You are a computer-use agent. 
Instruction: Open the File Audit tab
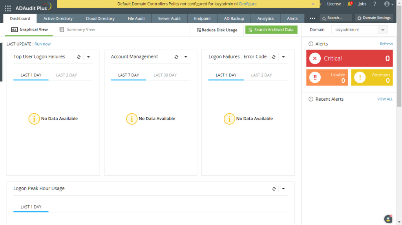point(136,18)
